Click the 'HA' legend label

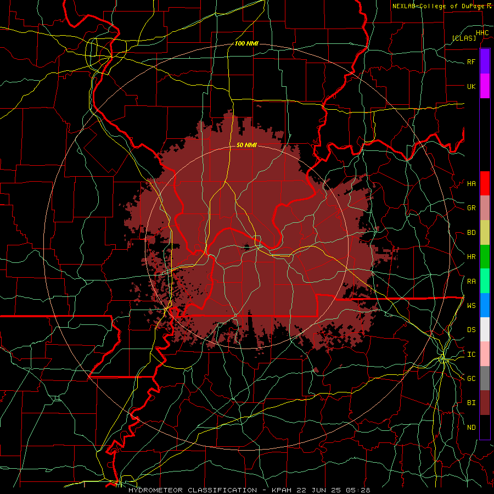pyautogui.click(x=471, y=184)
